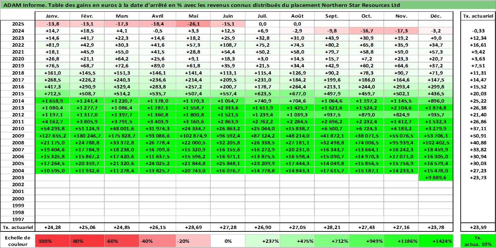496x248 pixels.
Task: Select the +9 889,6 cell in December 2003
Action: coord(436,178)
